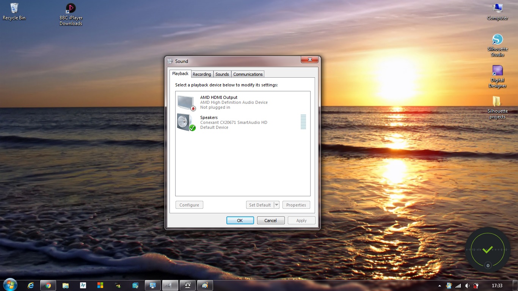Screen dimensions: 518x291
Task: Open the Windows Start menu orb
Action: coord(10,285)
